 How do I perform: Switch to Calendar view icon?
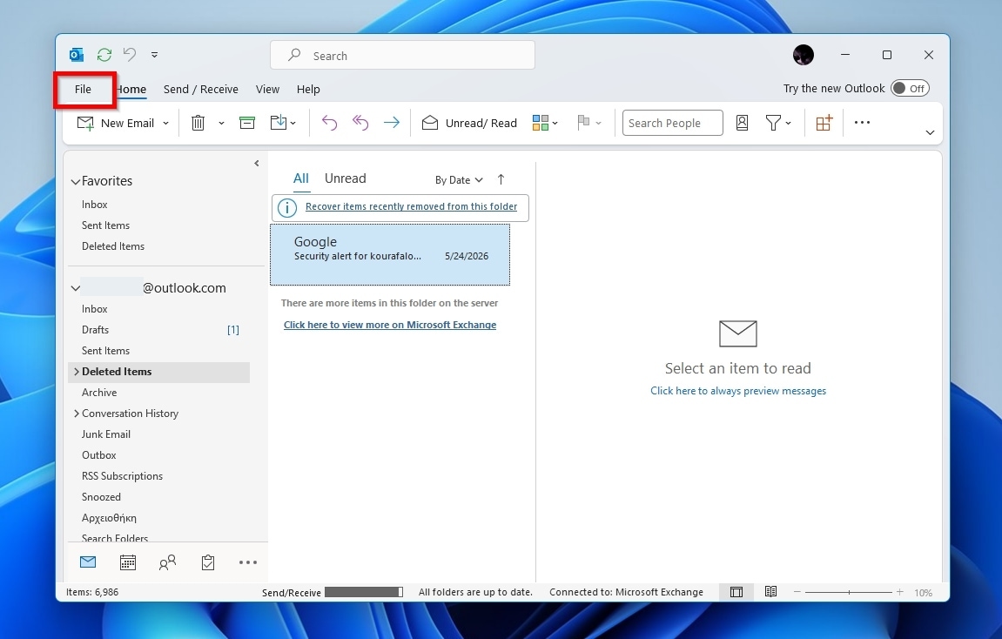click(x=128, y=562)
